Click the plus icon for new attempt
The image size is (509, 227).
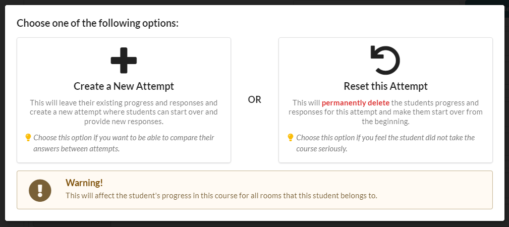tap(124, 61)
